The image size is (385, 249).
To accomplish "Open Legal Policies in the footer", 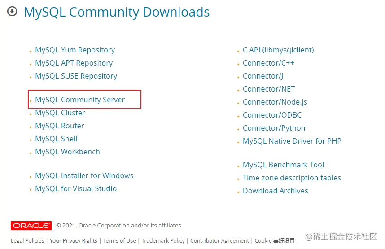I will pyautogui.click(x=27, y=240).
